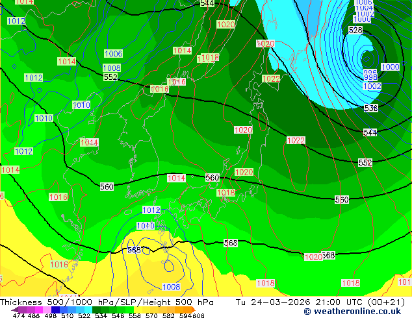Click the '536' height contour label
412x318 pixels.
[371, 108]
